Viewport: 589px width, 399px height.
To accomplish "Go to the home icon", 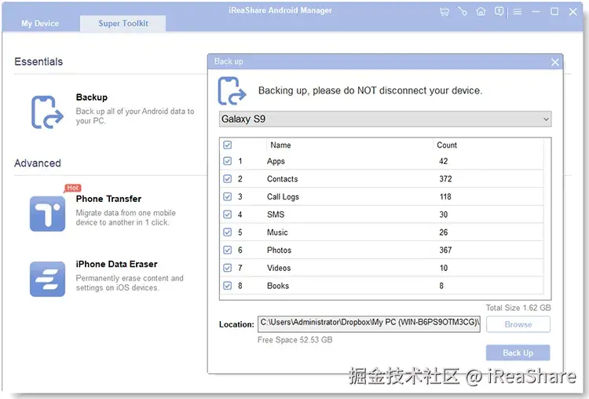I will (x=481, y=12).
